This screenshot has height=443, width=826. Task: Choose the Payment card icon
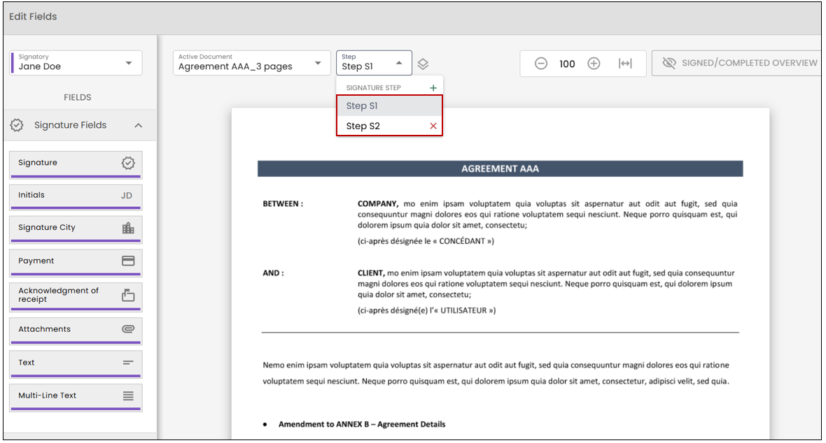coord(128,261)
